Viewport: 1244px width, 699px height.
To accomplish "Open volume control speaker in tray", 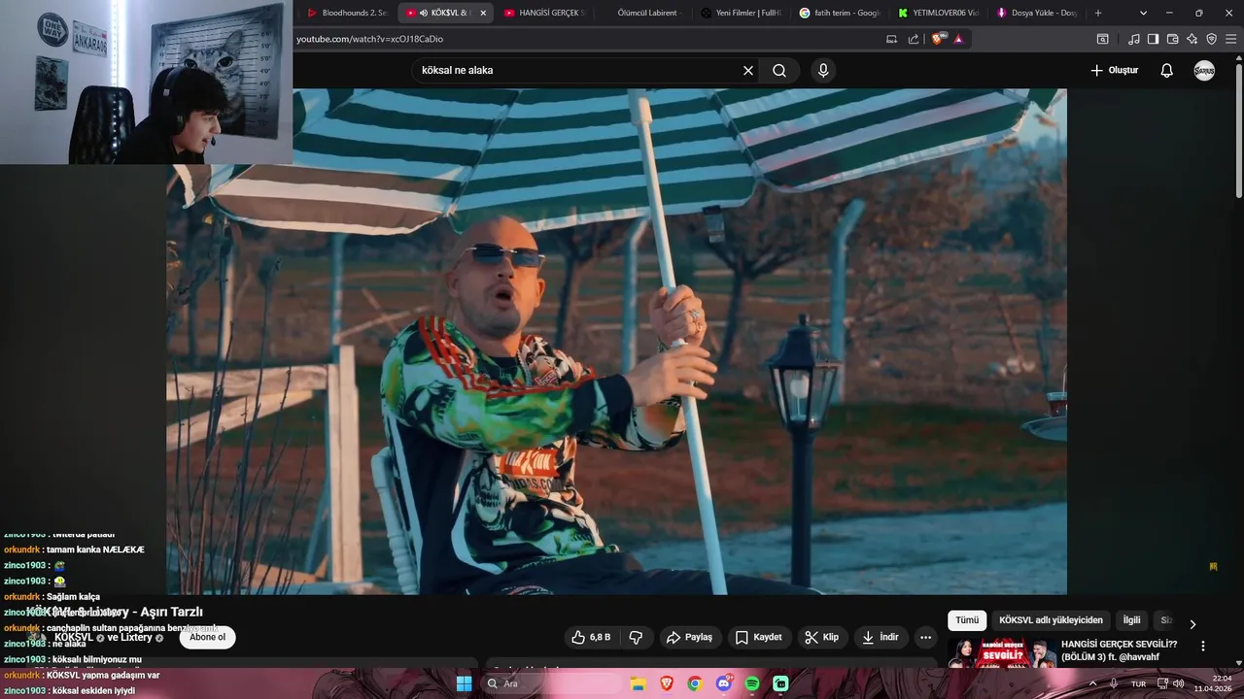I will (x=1178, y=683).
